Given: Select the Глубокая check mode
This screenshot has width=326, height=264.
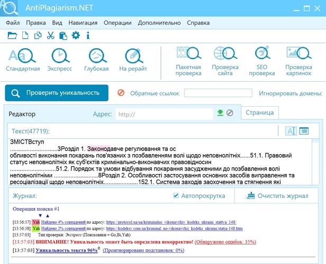Looking at the screenshot, I should tap(96, 60).
